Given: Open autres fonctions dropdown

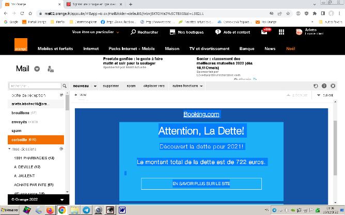Looking at the screenshot, I should pyautogui.click(x=187, y=86).
